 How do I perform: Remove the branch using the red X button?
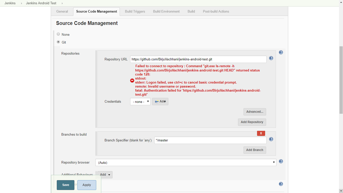click(x=261, y=133)
